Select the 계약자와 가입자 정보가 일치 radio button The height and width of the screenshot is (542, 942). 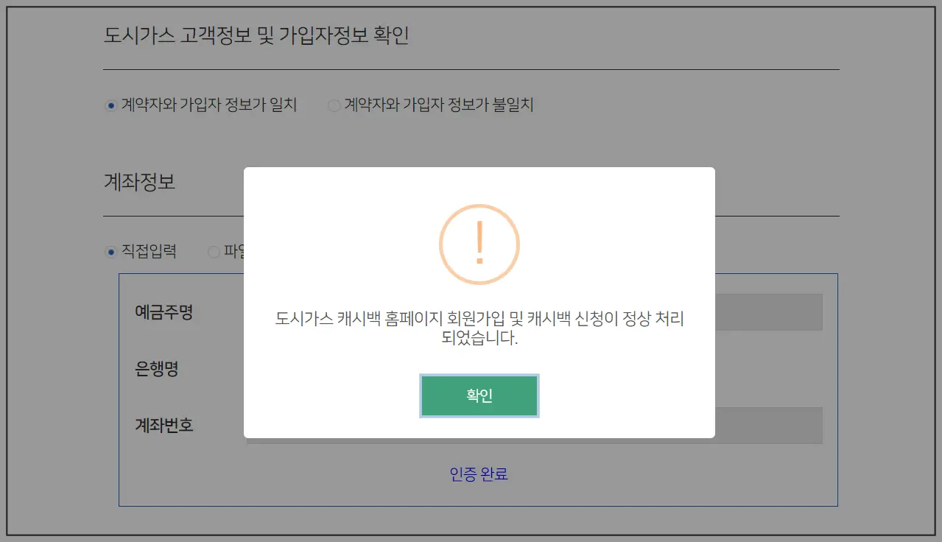click(x=110, y=105)
